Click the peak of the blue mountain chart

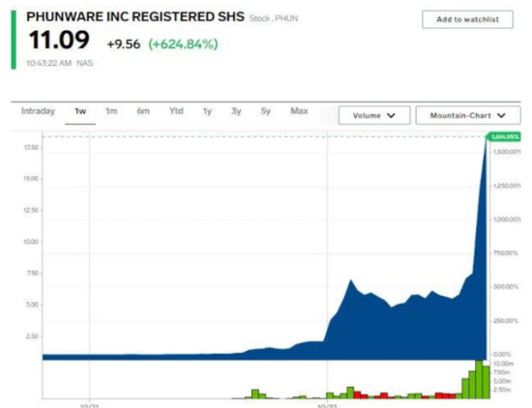pos(487,138)
